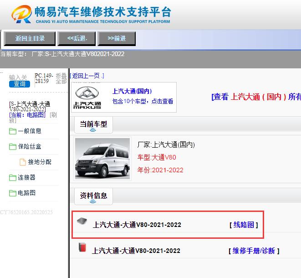This screenshot has height=278, width=301.
Task: Click the red repair manual book icon
Action: click(82, 247)
